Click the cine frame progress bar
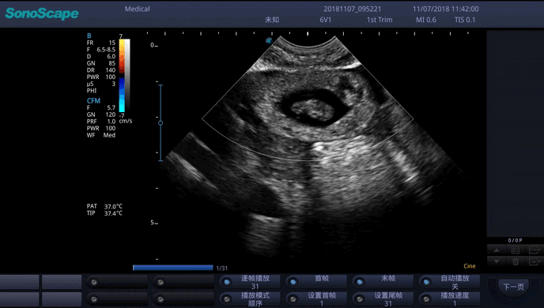Viewport: 544px width, 308px height. [x=173, y=268]
